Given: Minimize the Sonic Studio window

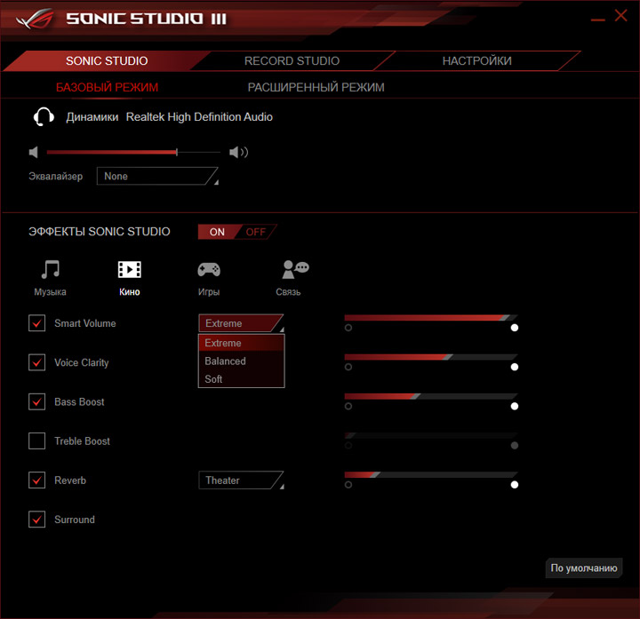Looking at the screenshot, I should 597,19.
